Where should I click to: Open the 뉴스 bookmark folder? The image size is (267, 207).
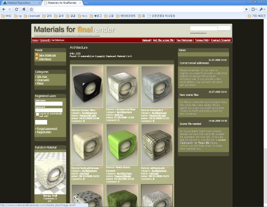point(83,16)
